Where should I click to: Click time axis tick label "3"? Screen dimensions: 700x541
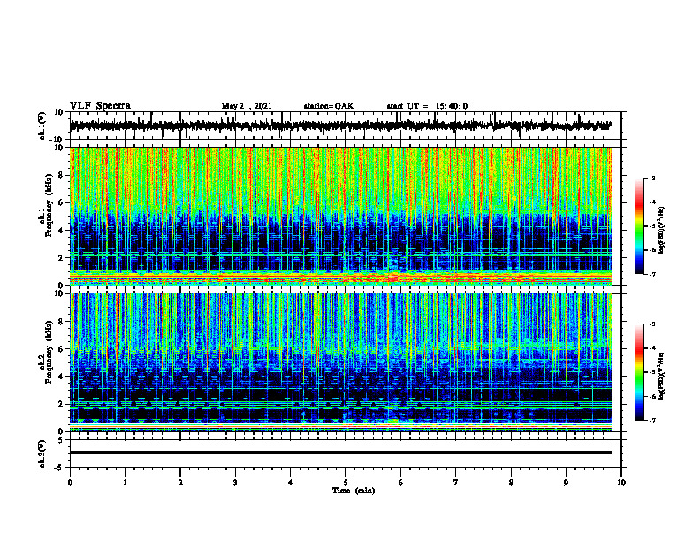coord(235,483)
